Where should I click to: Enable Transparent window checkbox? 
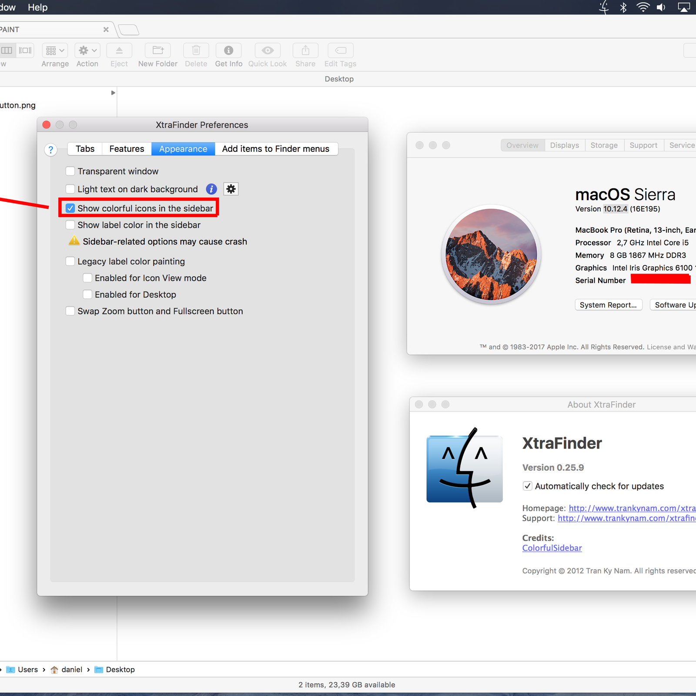coord(70,171)
